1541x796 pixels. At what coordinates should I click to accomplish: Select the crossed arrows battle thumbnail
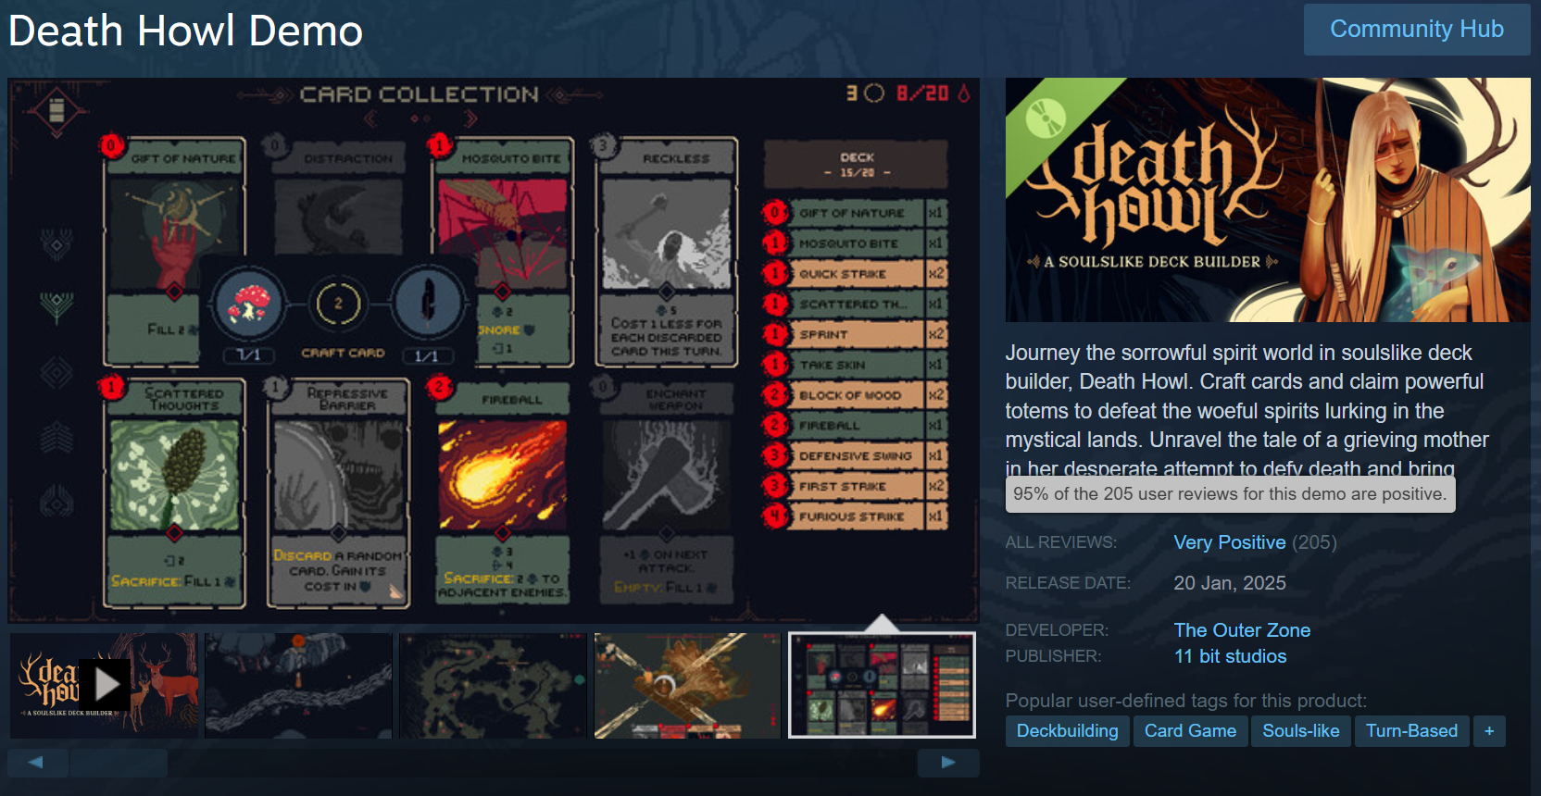pos(687,685)
